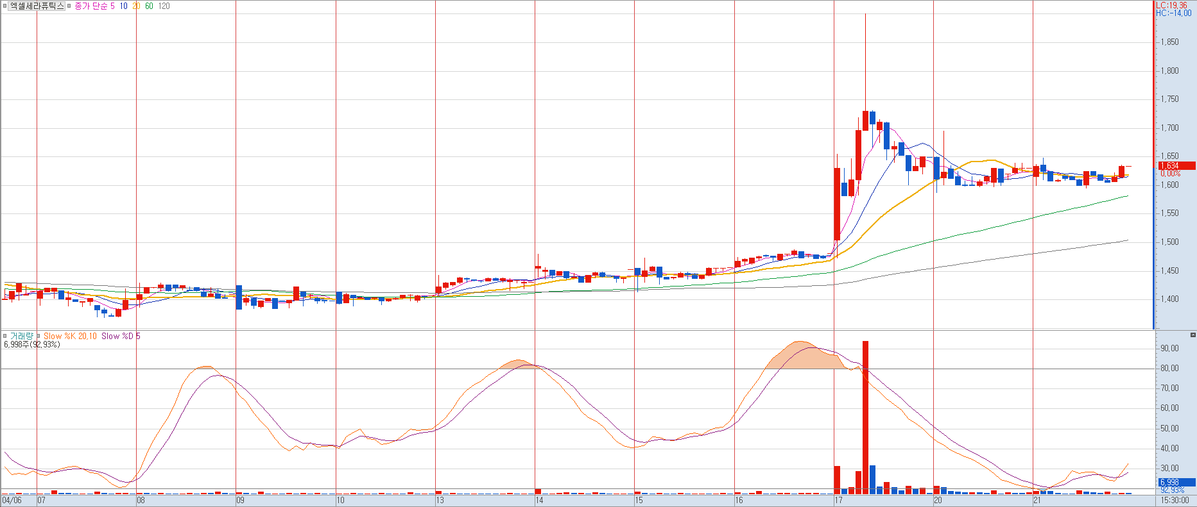Click the 1,750 price axis label
Viewport: 1197px width, 507px height.
1169,99
